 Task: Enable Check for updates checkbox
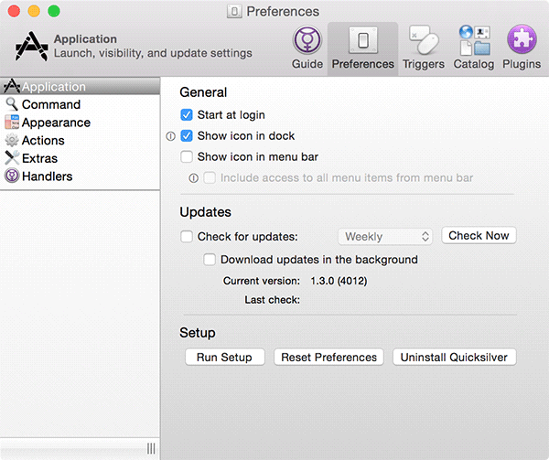187,237
